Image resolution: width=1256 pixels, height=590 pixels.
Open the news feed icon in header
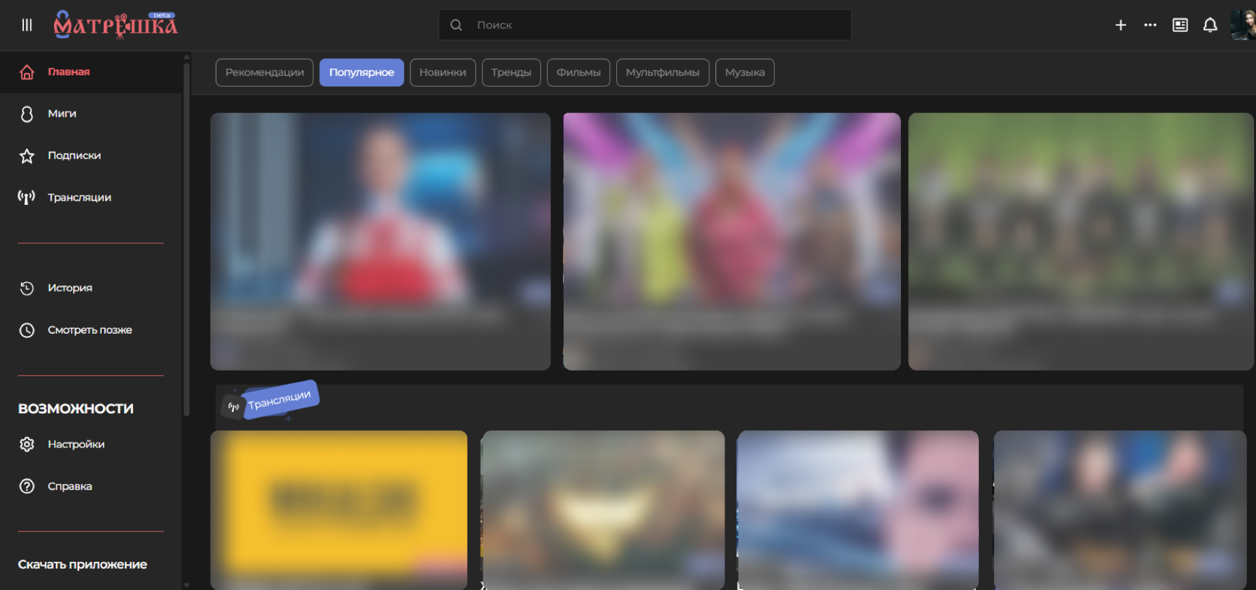click(1180, 25)
